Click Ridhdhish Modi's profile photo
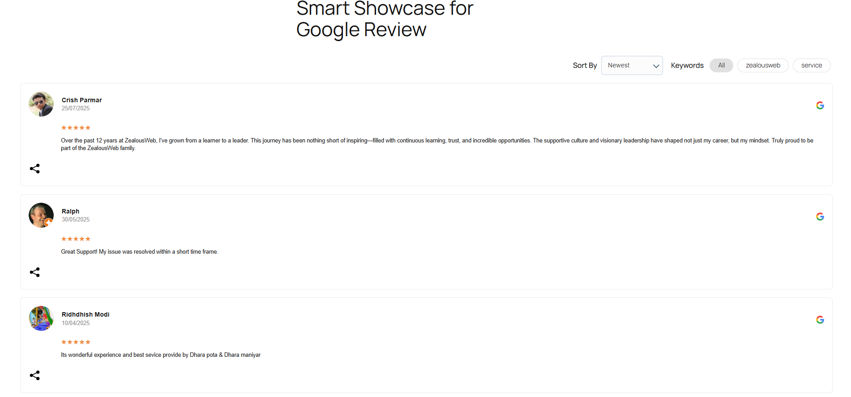Image resolution: width=851 pixels, height=397 pixels. tap(41, 318)
